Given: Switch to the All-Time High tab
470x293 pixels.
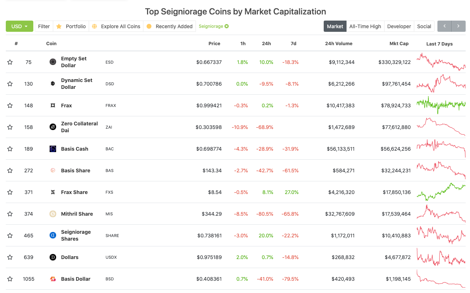Looking at the screenshot, I should pyautogui.click(x=365, y=26).
